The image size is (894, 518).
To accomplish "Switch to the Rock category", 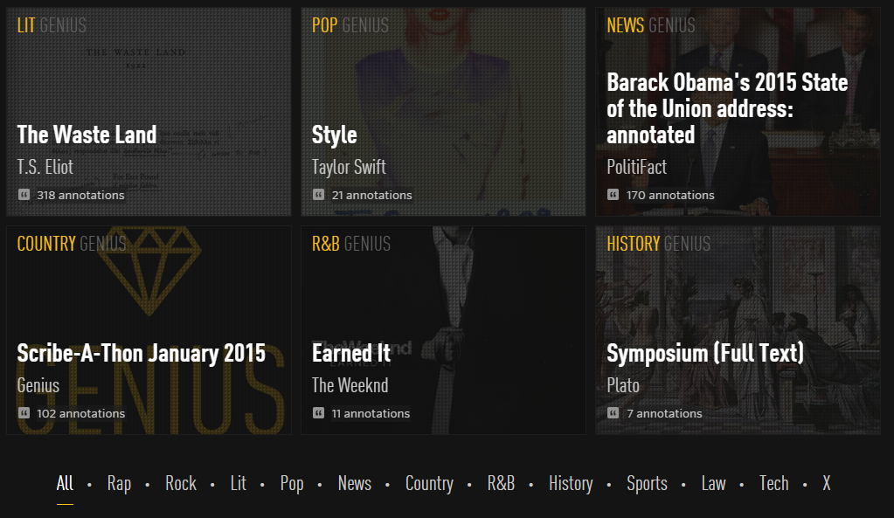I will pos(181,483).
